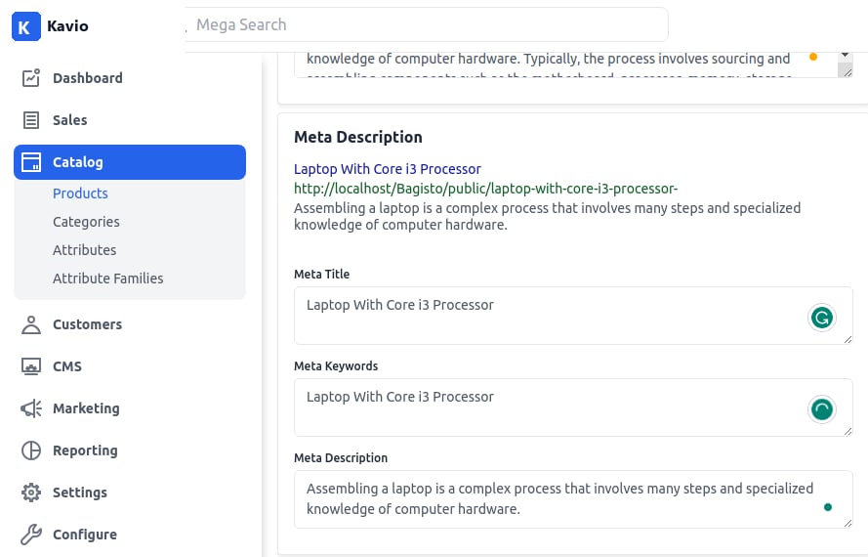The width and height of the screenshot is (868, 557).
Task: Open Attribute Families under Catalog
Action: pos(108,278)
